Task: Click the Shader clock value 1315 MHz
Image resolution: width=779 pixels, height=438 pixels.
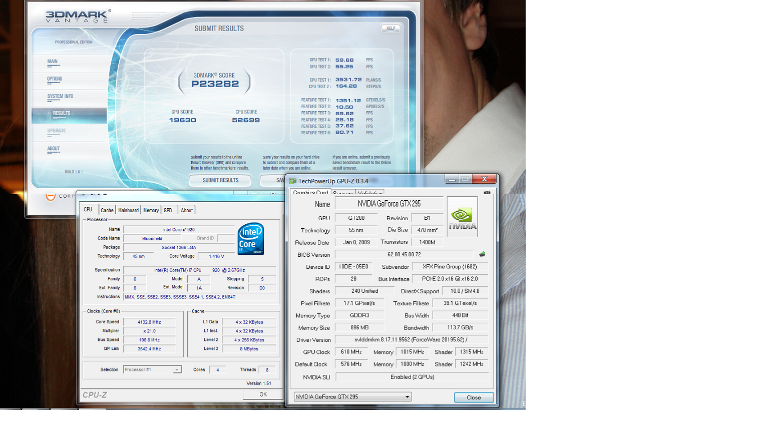Action: click(x=472, y=352)
